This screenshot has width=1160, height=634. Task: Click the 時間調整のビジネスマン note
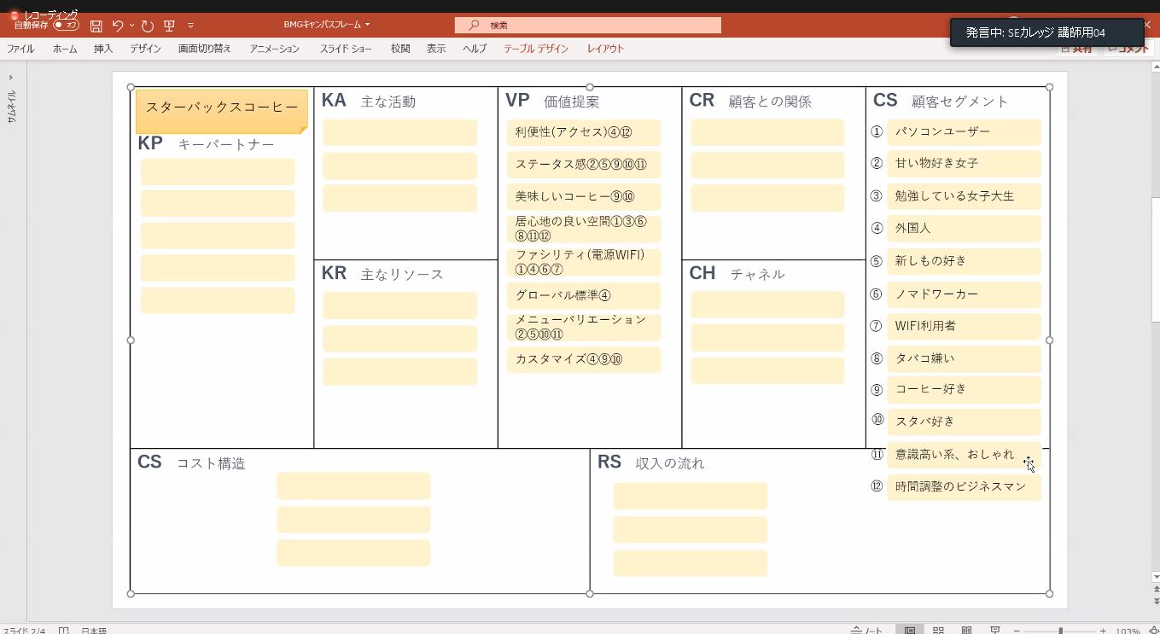coord(964,487)
